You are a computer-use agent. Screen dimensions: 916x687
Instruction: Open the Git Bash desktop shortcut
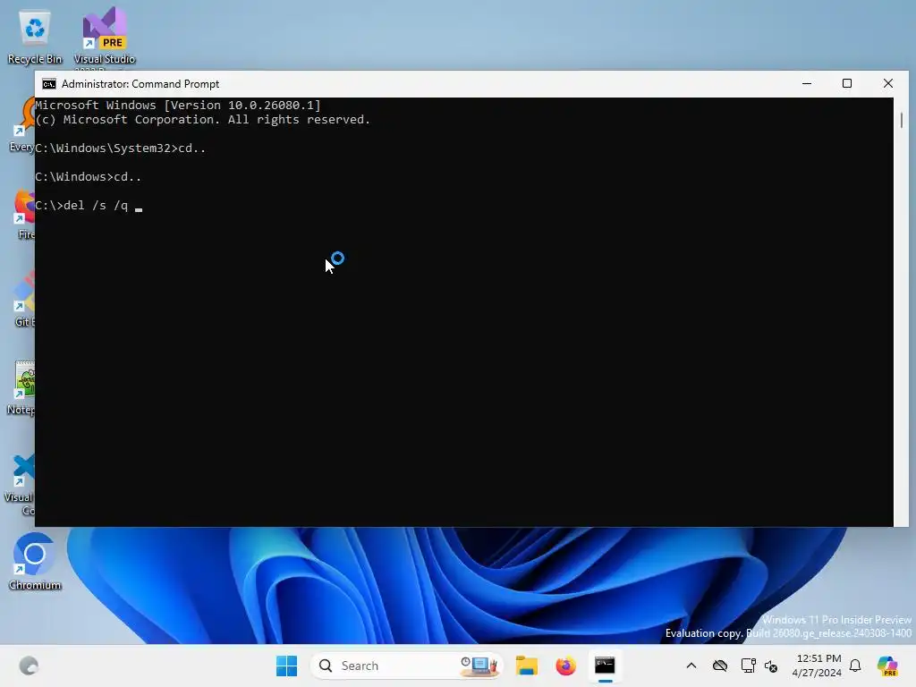tap(23, 300)
